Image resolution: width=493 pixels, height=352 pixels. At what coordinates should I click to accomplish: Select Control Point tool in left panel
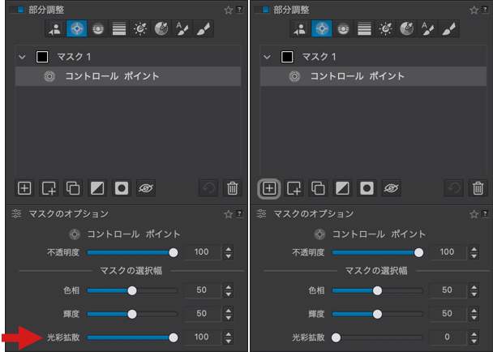(x=77, y=29)
